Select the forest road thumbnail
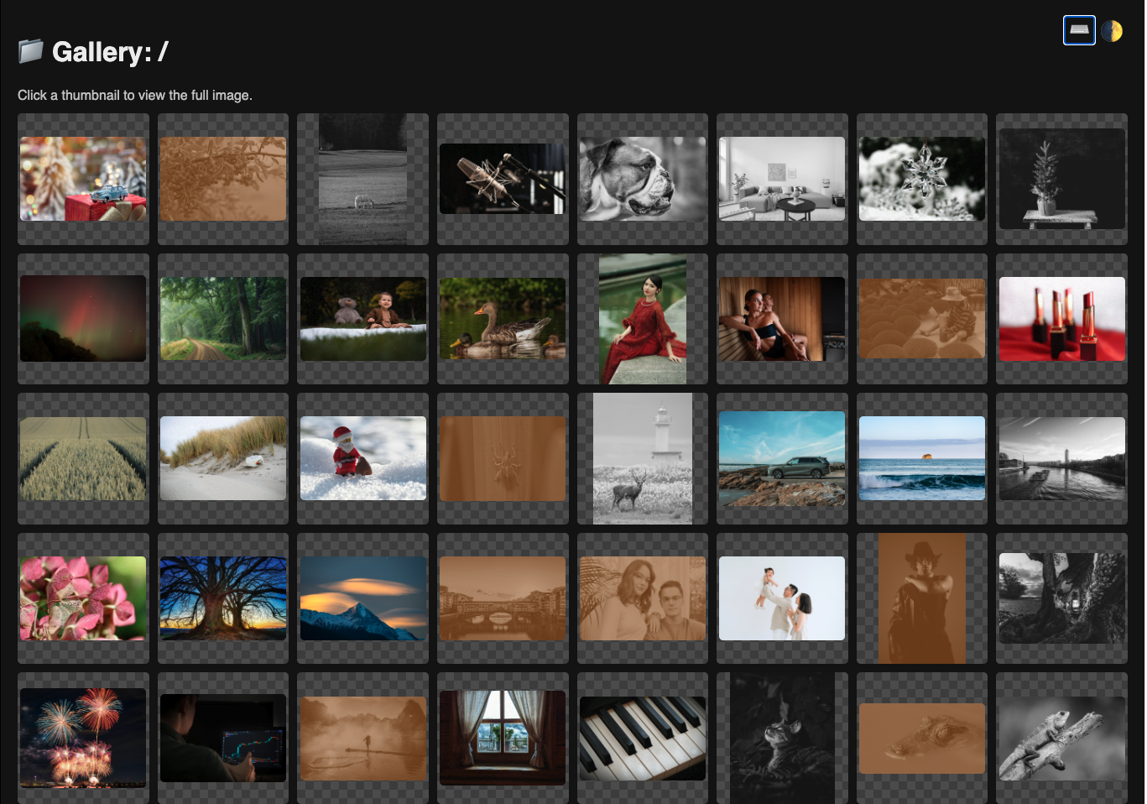The image size is (1147, 804). click(x=222, y=319)
